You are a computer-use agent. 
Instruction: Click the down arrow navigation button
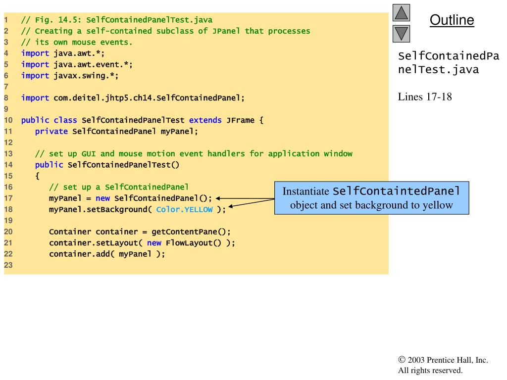[x=401, y=34]
